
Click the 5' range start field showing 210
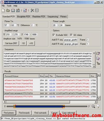click(9, 34)
